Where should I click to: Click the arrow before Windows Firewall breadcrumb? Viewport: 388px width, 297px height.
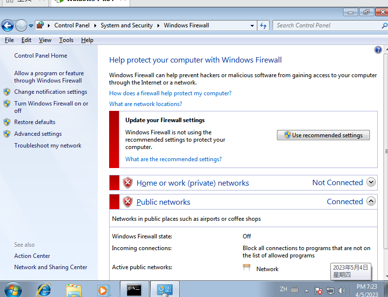(x=159, y=25)
